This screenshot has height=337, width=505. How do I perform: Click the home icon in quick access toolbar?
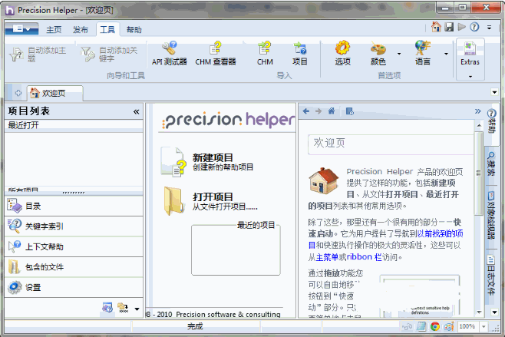[x=436, y=27]
